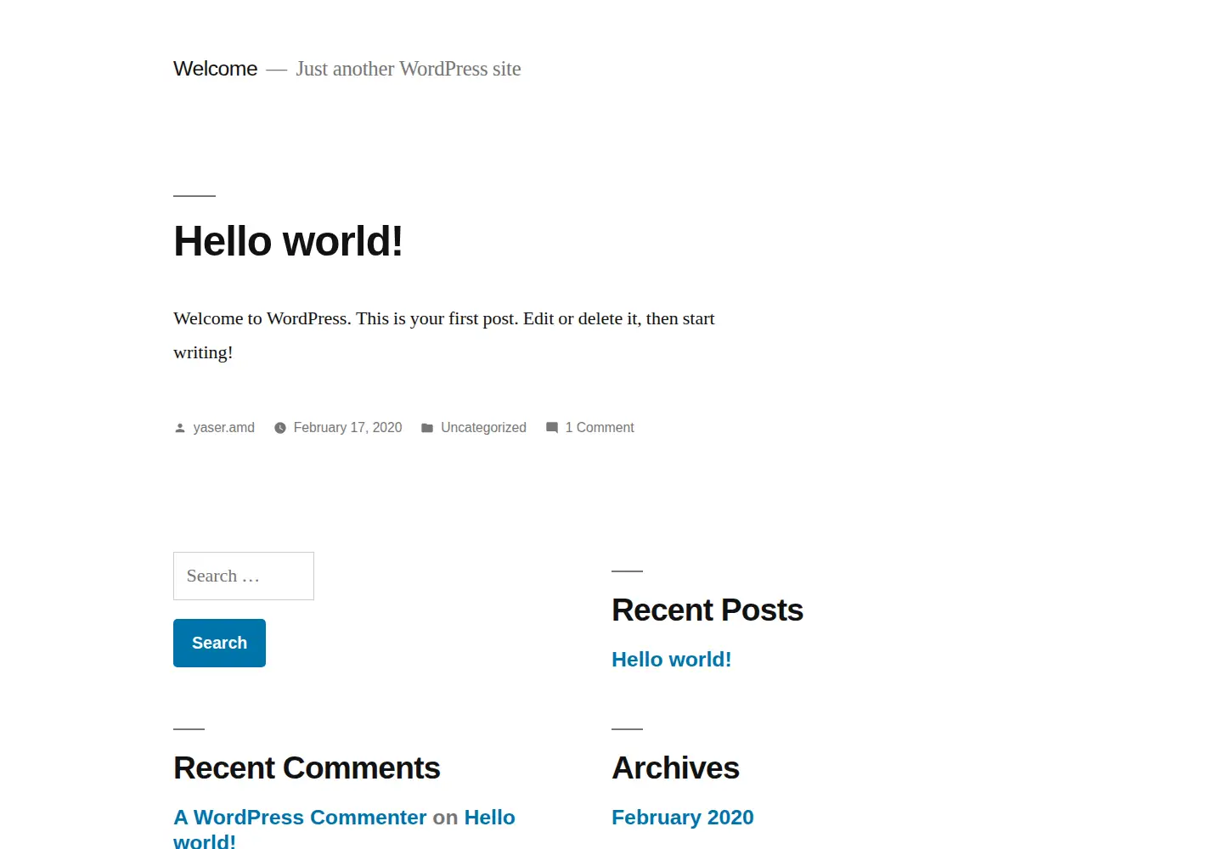1223x849 pixels.
Task: Click the tagline Just another WordPress site
Action: (409, 69)
